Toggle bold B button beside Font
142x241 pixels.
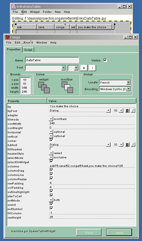coord(84,68)
